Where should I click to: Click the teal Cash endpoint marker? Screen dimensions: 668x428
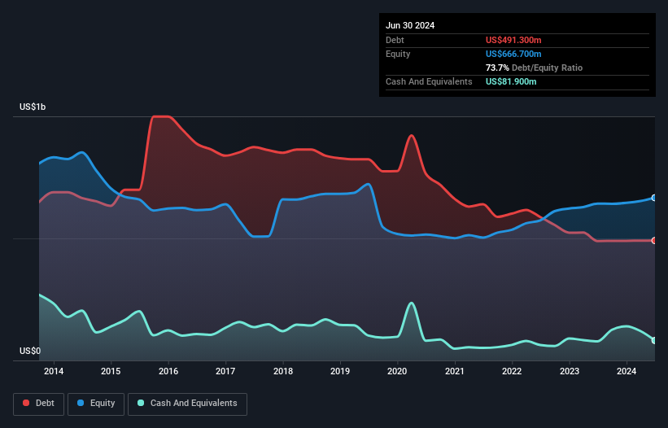tap(654, 341)
